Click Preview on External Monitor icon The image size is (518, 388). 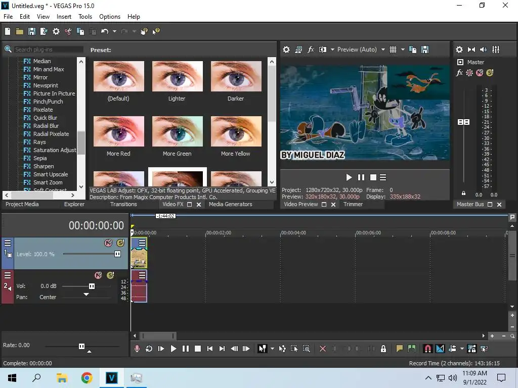coord(298,50)
